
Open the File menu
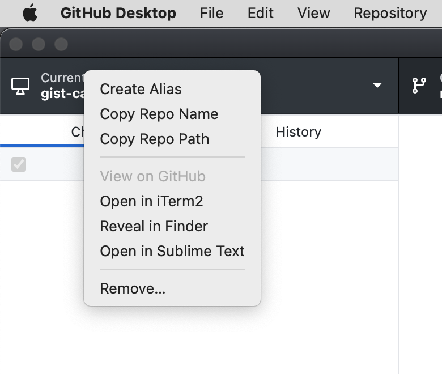[x=211, y=13]
